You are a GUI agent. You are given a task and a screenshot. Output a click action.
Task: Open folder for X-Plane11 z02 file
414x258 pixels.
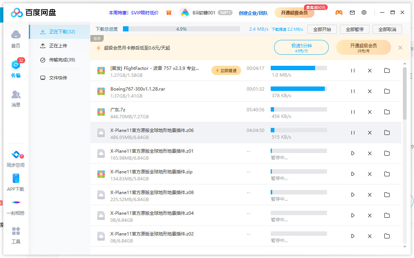pyautogui.click(x=387, y=236)
